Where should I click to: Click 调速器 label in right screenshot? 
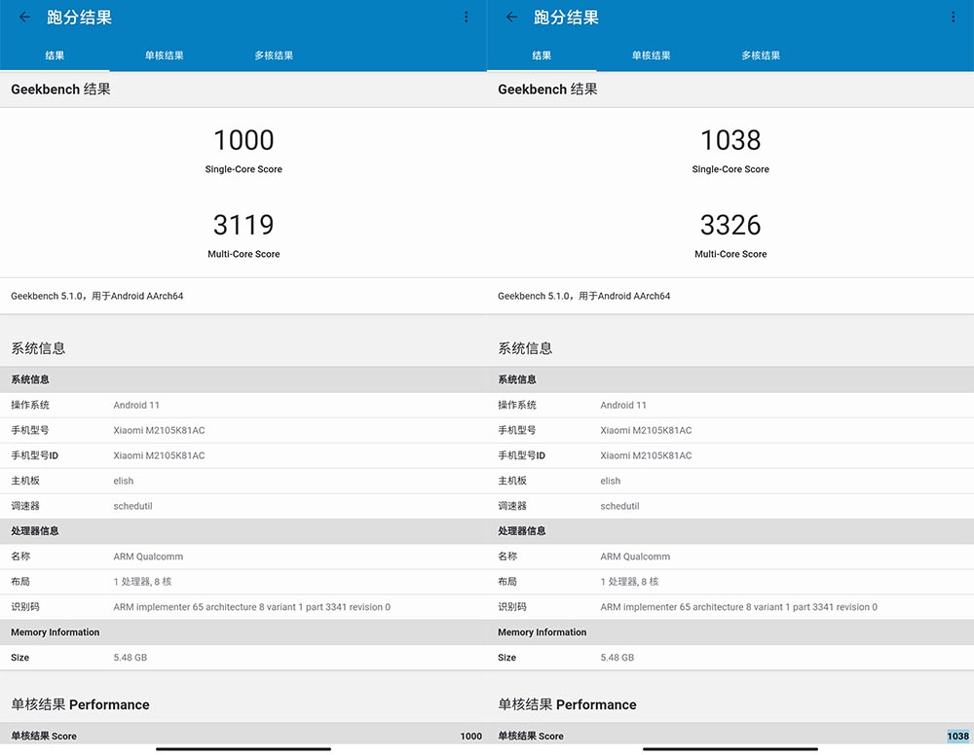pos(512,506)
